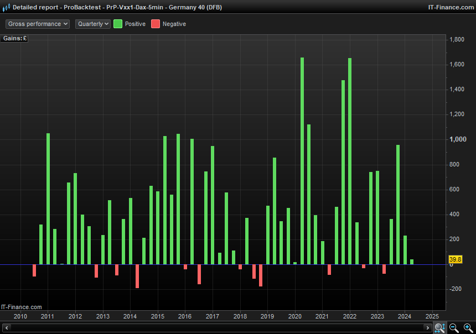Image resolution: width=476 pixels, height=334 pixels.
Task: Click the Negative legend label
Action: 174,24
